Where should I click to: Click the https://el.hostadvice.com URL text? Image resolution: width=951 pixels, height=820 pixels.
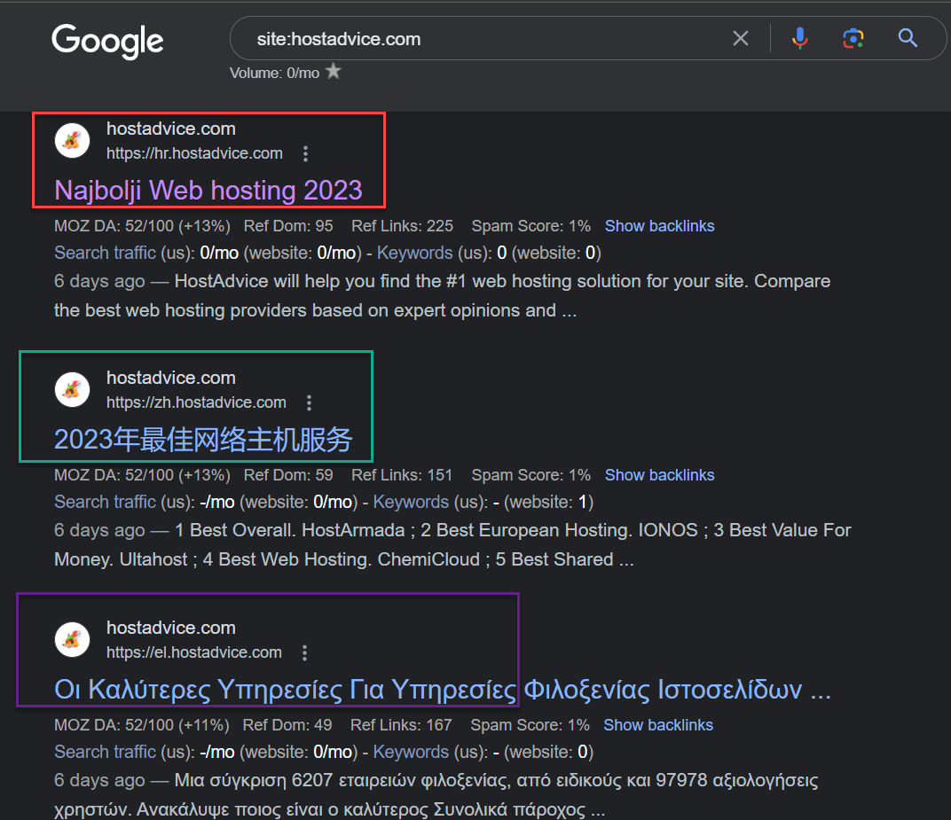coord(194,652)
